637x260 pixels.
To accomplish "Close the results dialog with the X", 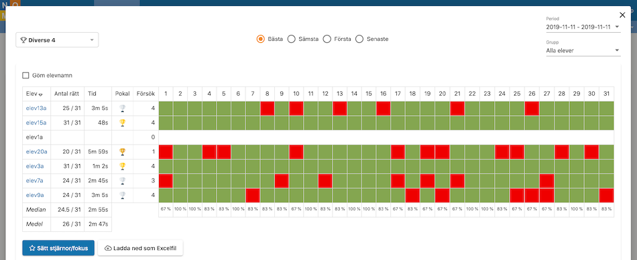I will 622,15.
